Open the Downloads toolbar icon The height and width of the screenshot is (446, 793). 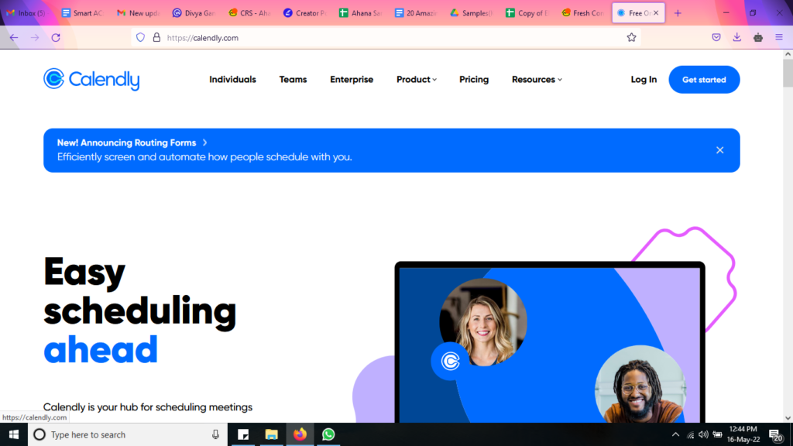pyautogui.click(x=737, y=37)
